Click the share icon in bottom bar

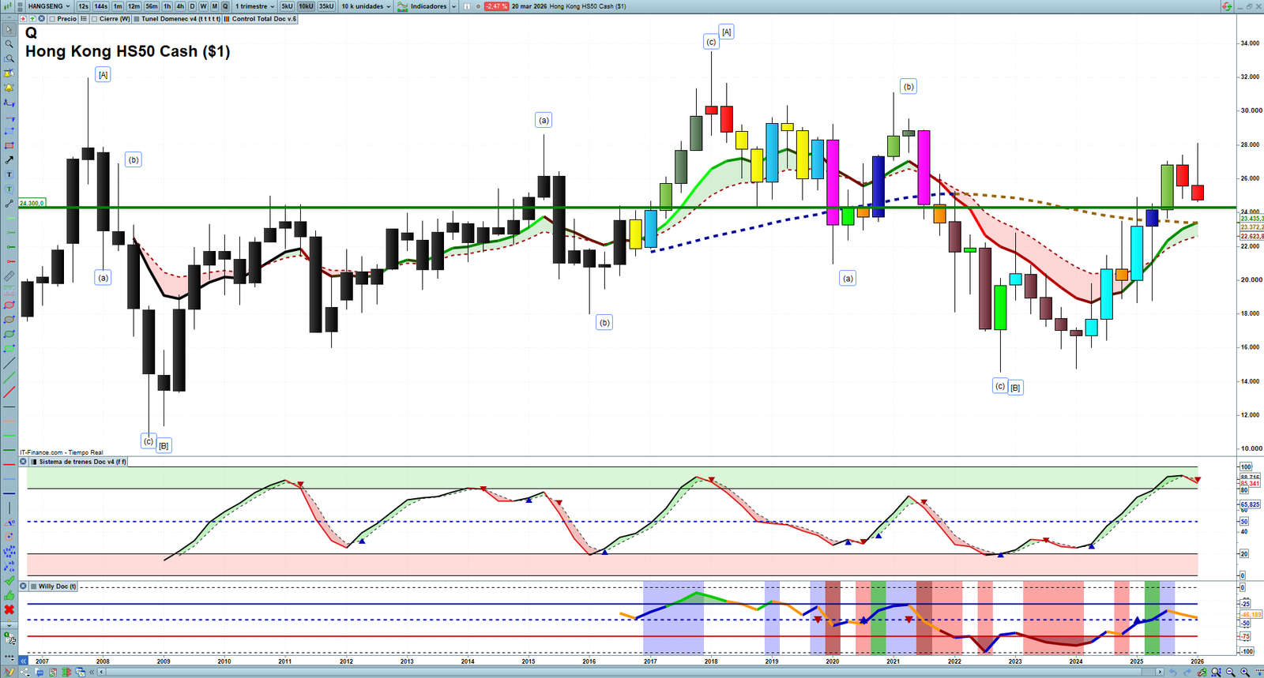coord(24,672)
